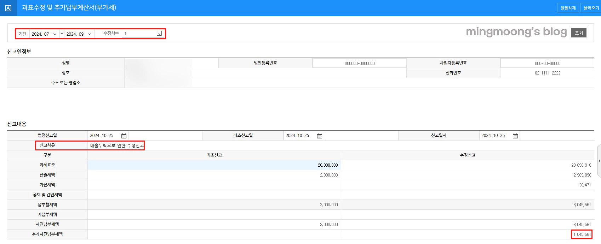Click the 조회 button
The width and height of the screenshot is (601, 244).
point(579,33)
